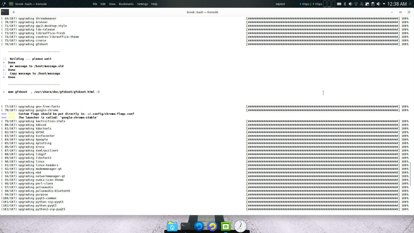Open the Settings menu

pos(142,4)
